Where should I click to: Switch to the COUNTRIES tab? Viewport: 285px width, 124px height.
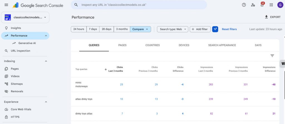click(x=153, y=45)
